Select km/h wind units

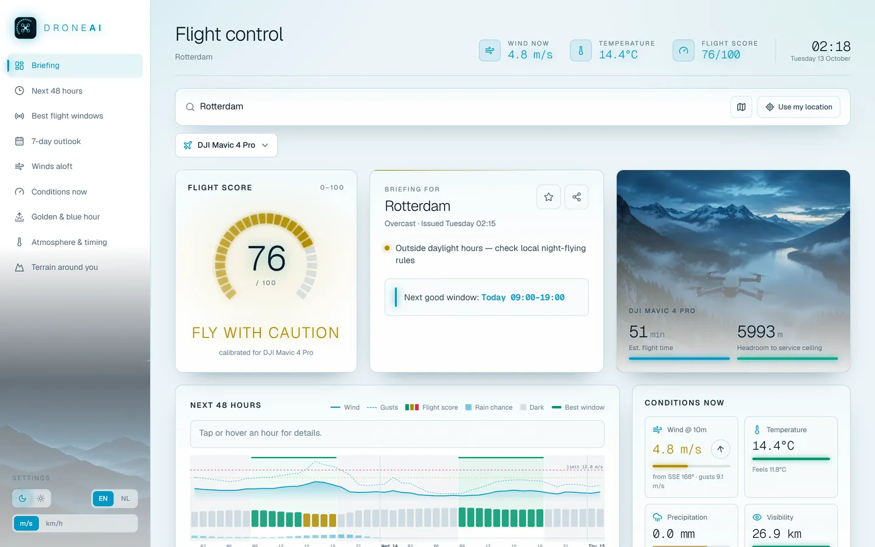[54, 523]
